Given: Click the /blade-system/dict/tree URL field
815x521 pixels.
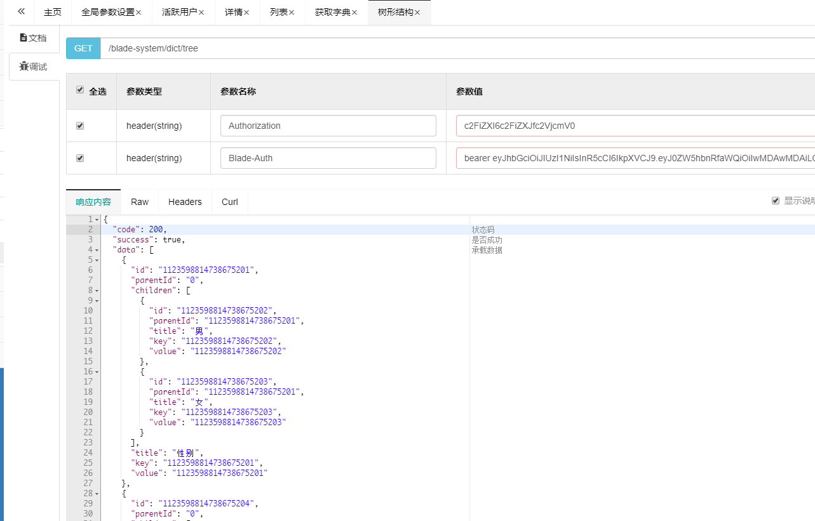Looking at the screenshot, I should click(457, 48).
